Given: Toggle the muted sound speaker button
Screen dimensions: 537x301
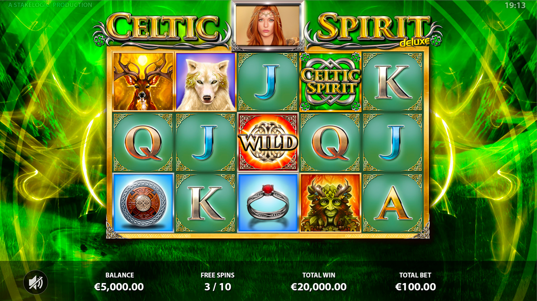Looking at the screenshot, I should 36,282.
